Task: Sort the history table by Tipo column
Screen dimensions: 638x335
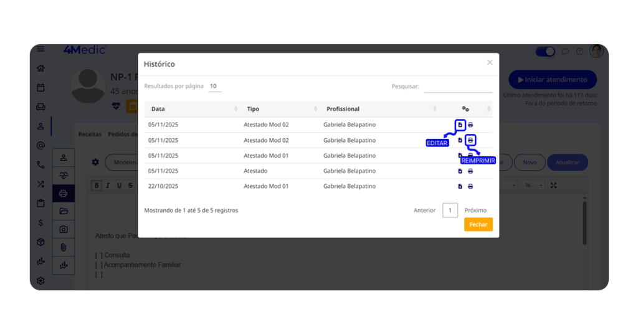Action: click(280, 109)
